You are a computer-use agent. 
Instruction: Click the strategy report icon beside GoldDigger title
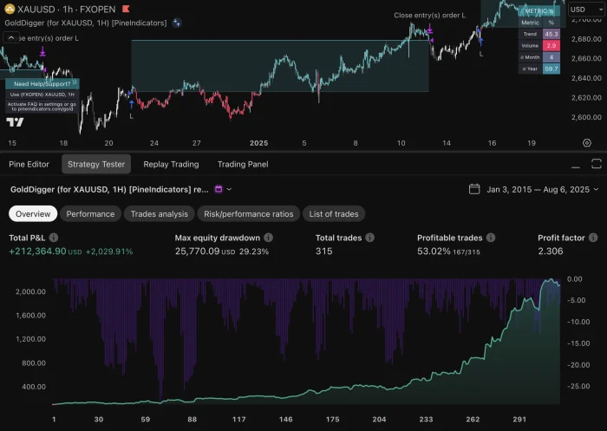click(219, 189)
